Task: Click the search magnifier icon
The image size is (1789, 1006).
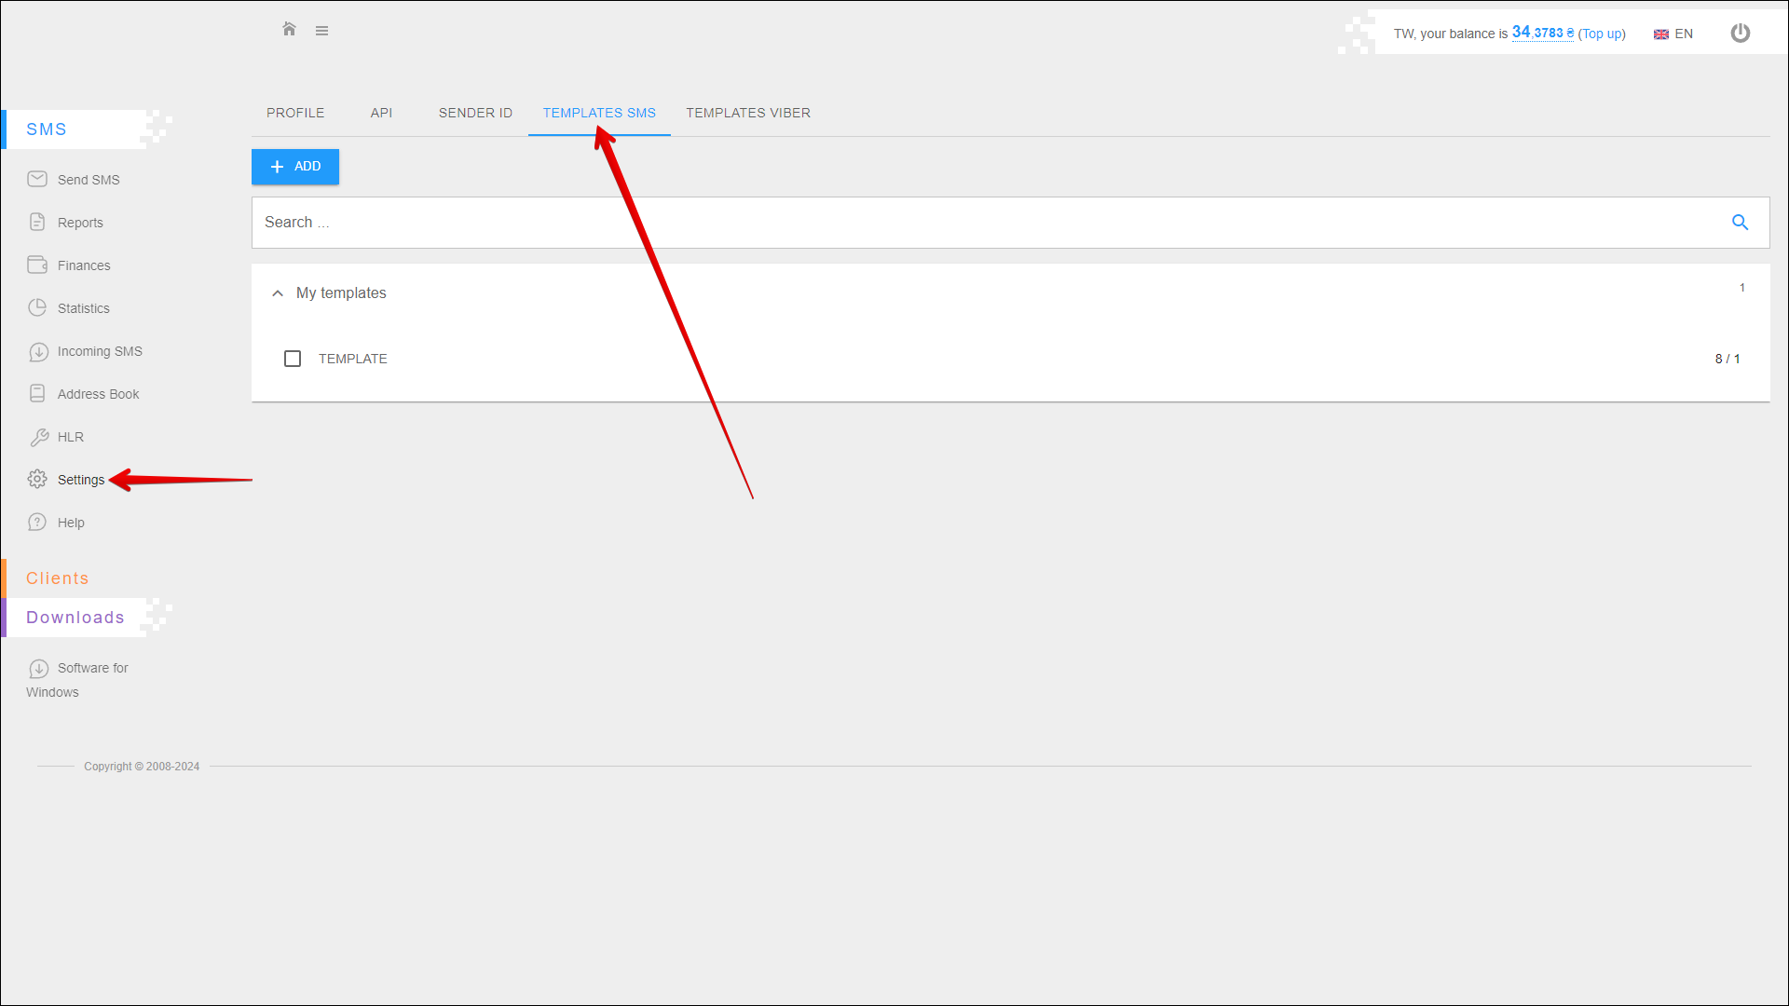Action: [1739, 223]
